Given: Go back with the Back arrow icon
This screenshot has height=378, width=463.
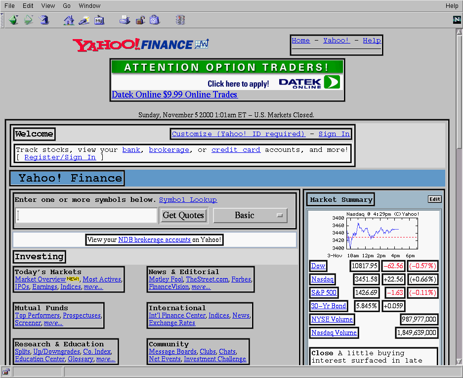Looking at the screenshot, I should pos(13,20).
